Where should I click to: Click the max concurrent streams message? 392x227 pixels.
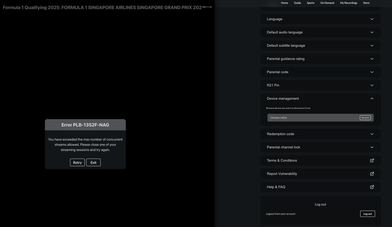tap(85, 145)
